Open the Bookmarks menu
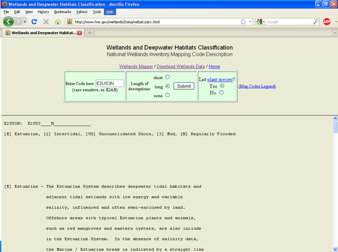 [62, 12]
